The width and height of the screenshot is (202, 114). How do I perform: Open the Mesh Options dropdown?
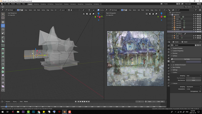coord(189,7)
